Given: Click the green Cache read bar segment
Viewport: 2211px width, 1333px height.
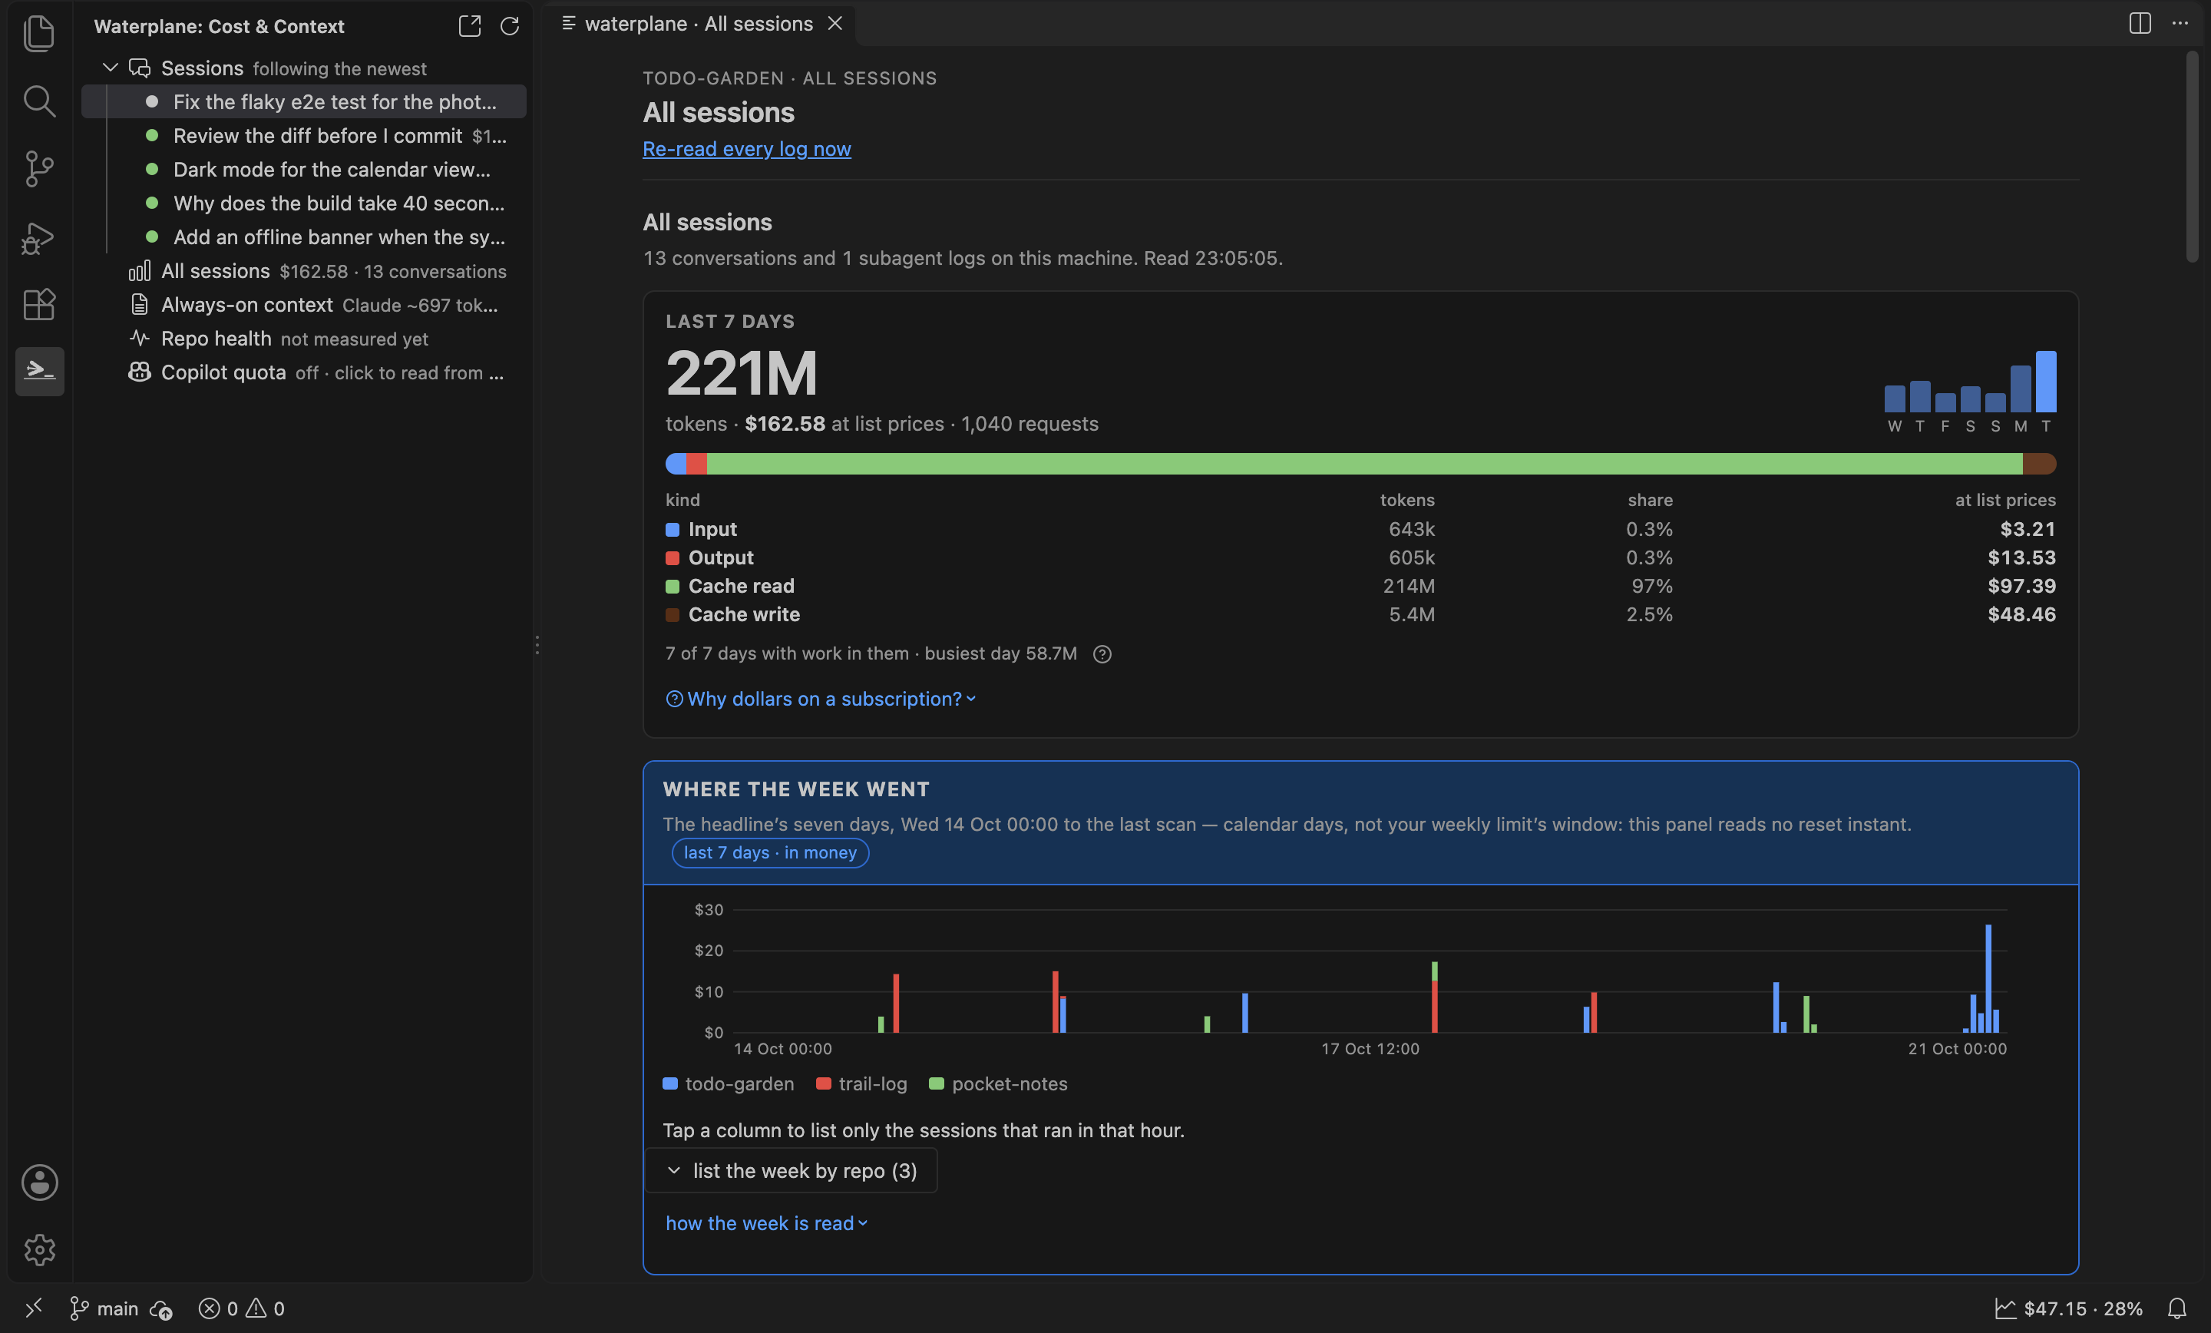Looking at the screenshot, I should [x=1365, y=463].
